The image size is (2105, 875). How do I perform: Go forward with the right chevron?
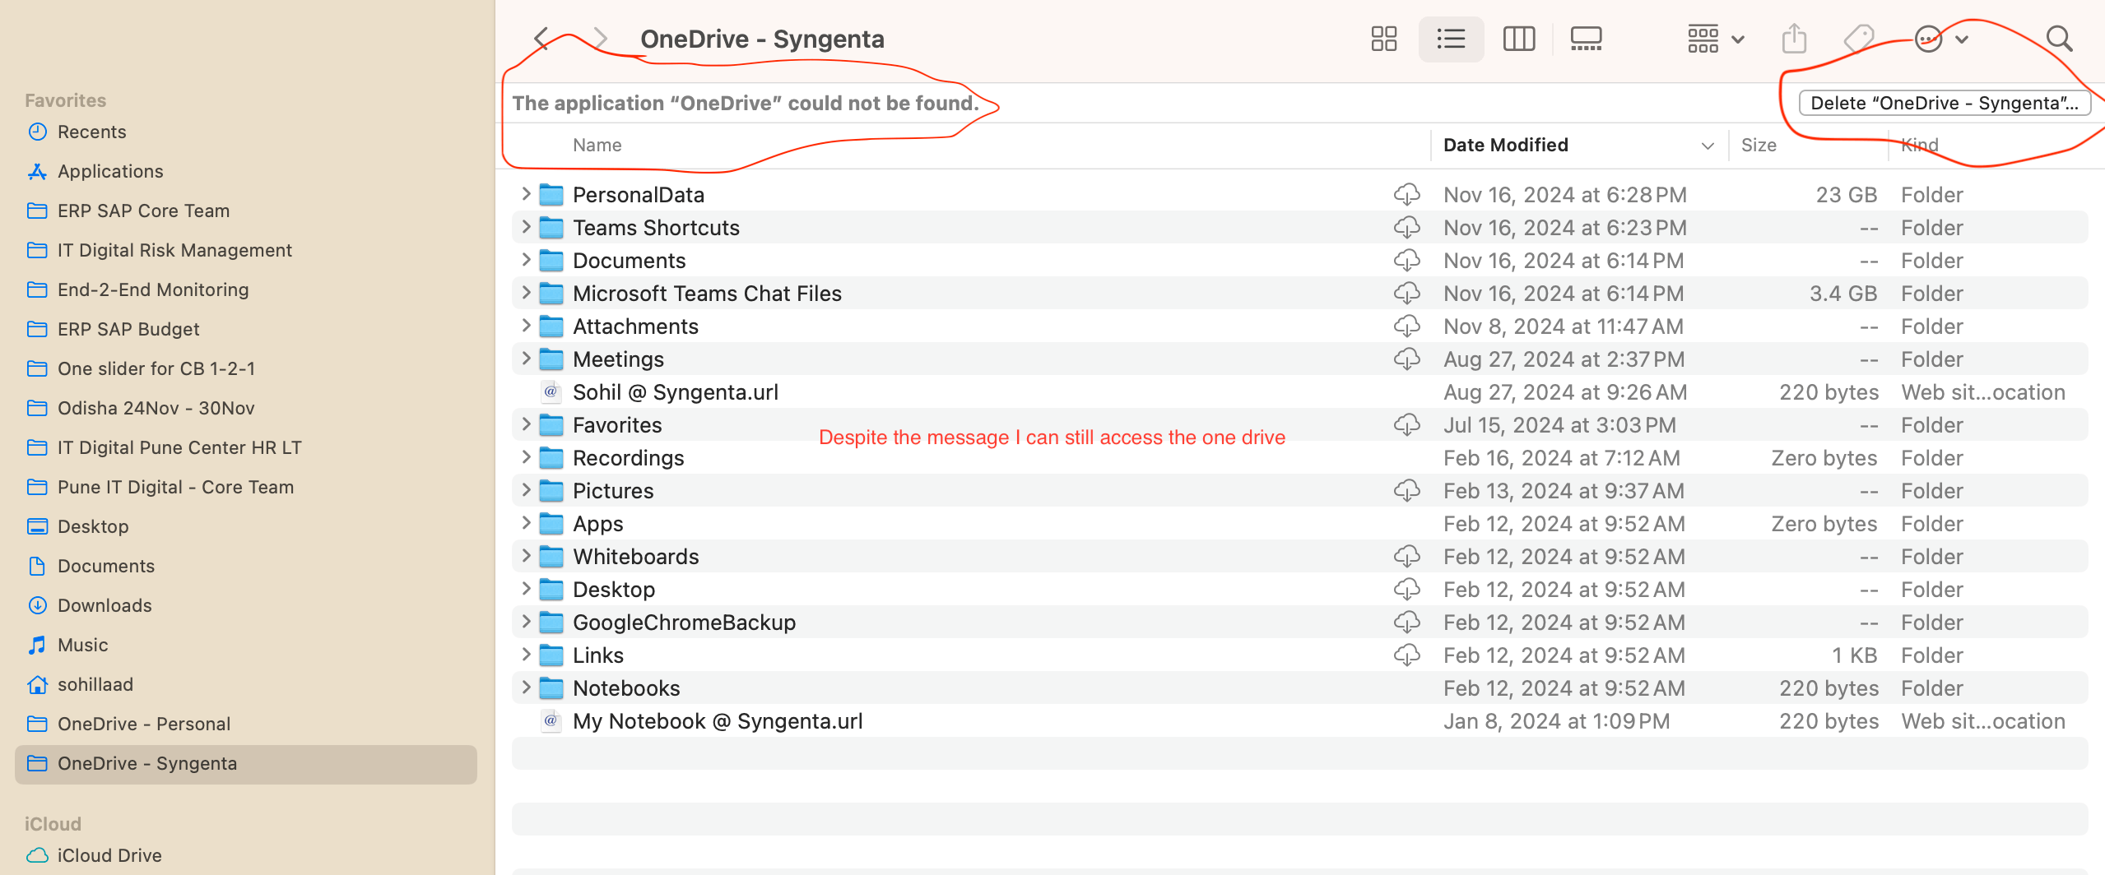601,39
